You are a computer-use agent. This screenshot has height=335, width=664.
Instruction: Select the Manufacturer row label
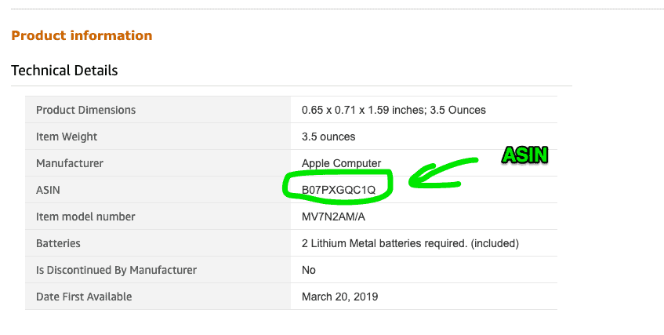(70, 163)
